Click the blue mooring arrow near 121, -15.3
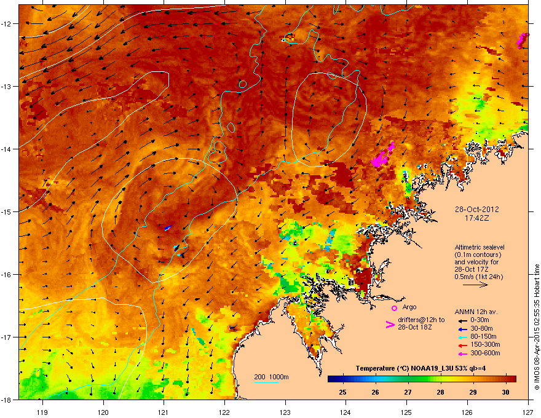The height and width of the screenshot is (418, 541). [168, 227]
